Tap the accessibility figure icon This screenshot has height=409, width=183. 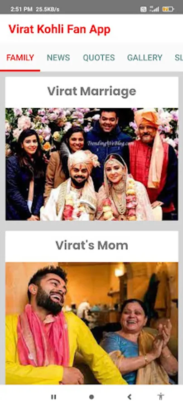click(161, 397)
